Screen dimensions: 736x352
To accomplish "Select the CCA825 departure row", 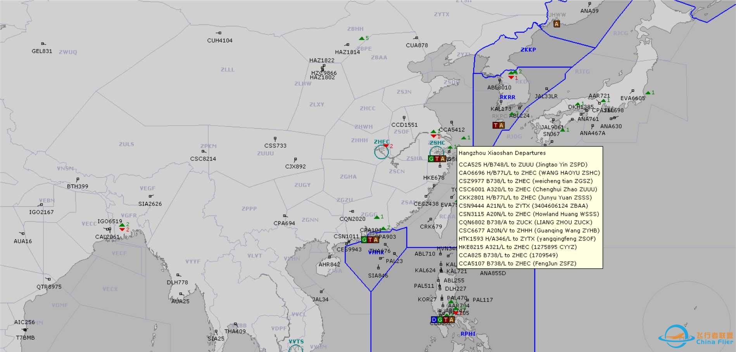I will click(x=508, y=255).
